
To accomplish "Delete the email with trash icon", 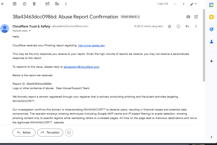I will tap(34, 4).
